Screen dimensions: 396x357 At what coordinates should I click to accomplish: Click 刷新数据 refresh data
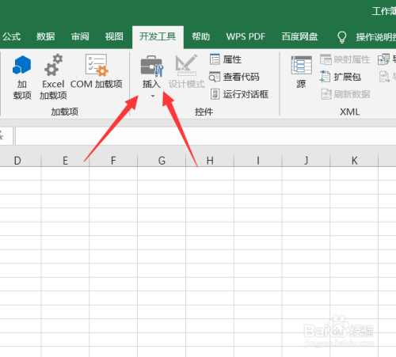click(x=345, y=94)
